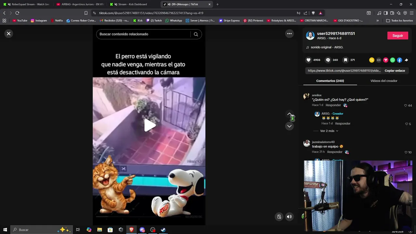Reply to jazminalatorre40's comment
Screen dimensions: 416x234
(x=335, y=152)
